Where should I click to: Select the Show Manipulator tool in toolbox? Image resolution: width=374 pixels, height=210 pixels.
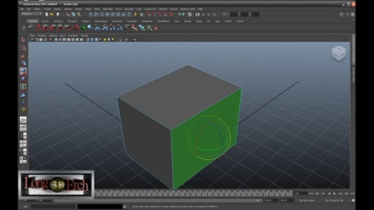pos(23,102)
